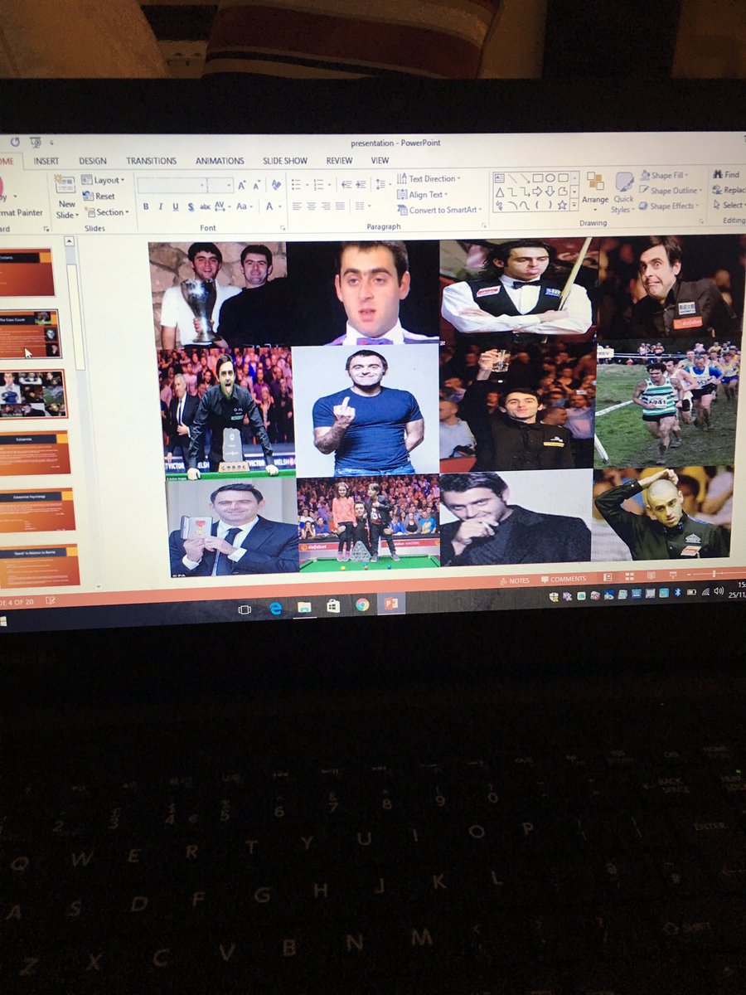Toggle Strikethrough (abc) formatting
Image resolution: width=746 pixels, height=995 pixels.
pyautogui.click(x=205, y=206)
